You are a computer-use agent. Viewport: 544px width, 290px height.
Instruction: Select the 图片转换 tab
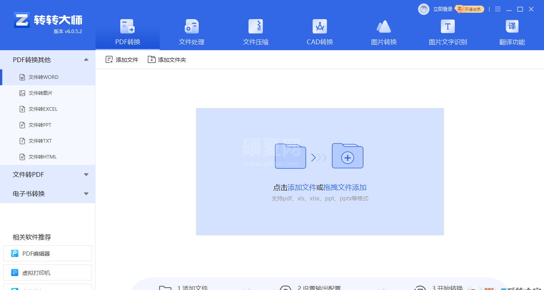point(384,33)
